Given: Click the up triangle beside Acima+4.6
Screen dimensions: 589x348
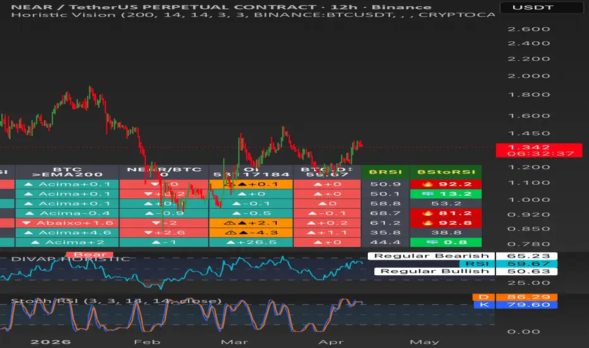Looking at the screenshot, I should pos(28,233).
